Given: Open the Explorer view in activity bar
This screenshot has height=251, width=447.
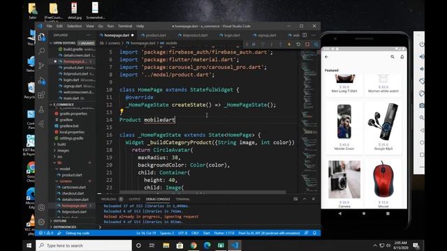Looking at the screenshot, I should pos(41,37).
